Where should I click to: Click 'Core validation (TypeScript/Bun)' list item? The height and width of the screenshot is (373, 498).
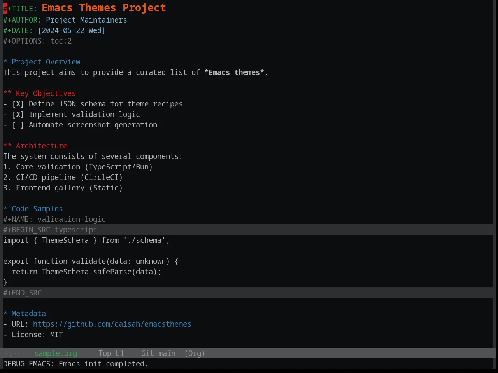point(78,167)
